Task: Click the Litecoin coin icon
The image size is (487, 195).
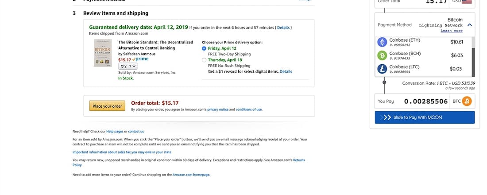Action: click(x=382, y=69)
